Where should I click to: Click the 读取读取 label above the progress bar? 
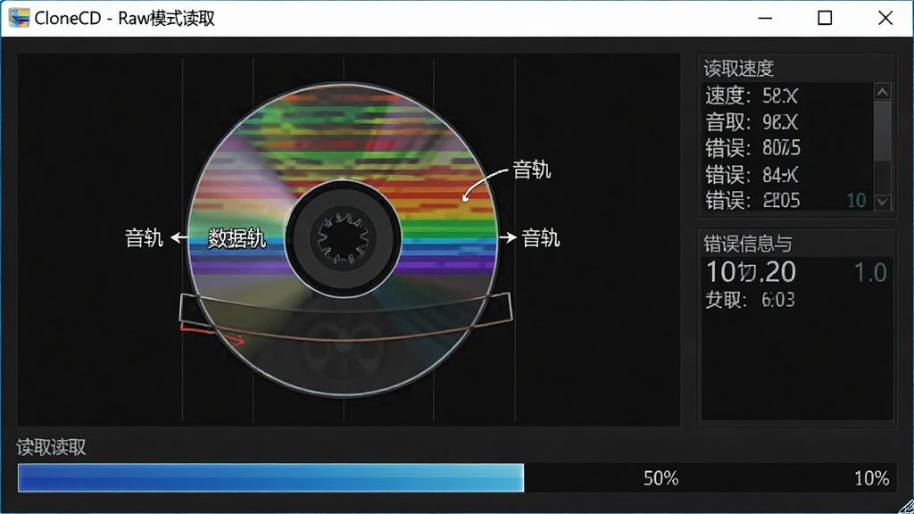[x=51, y=447]
